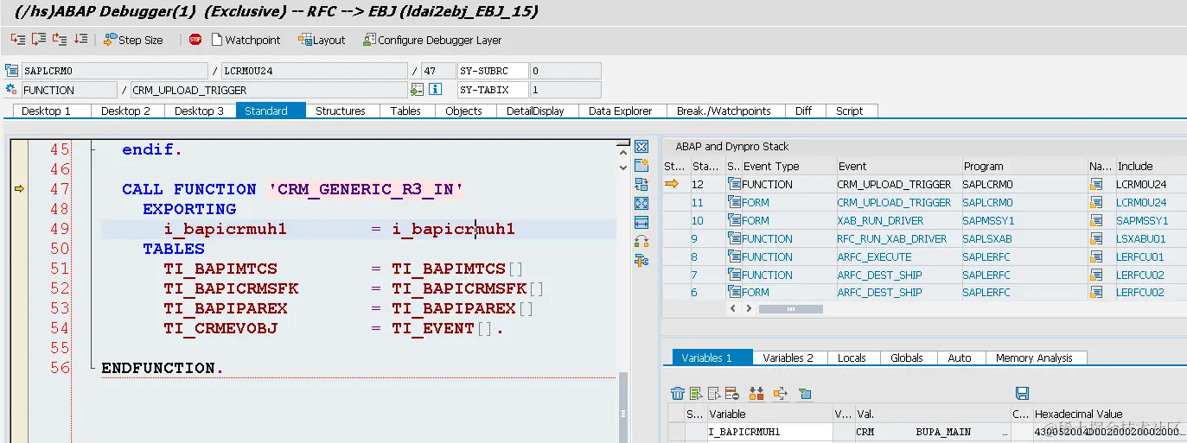Open the Step Size option

[133, 40]
